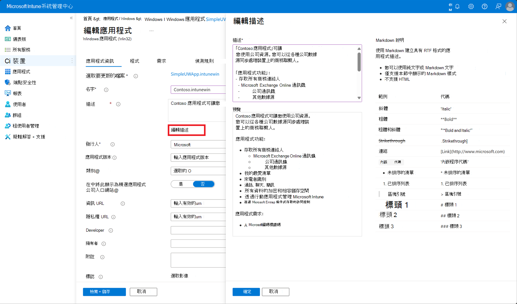The height and width of the screenshot is (304, 517).
Task: Click 取消 button on edit app page
Action: click(143, 292)
